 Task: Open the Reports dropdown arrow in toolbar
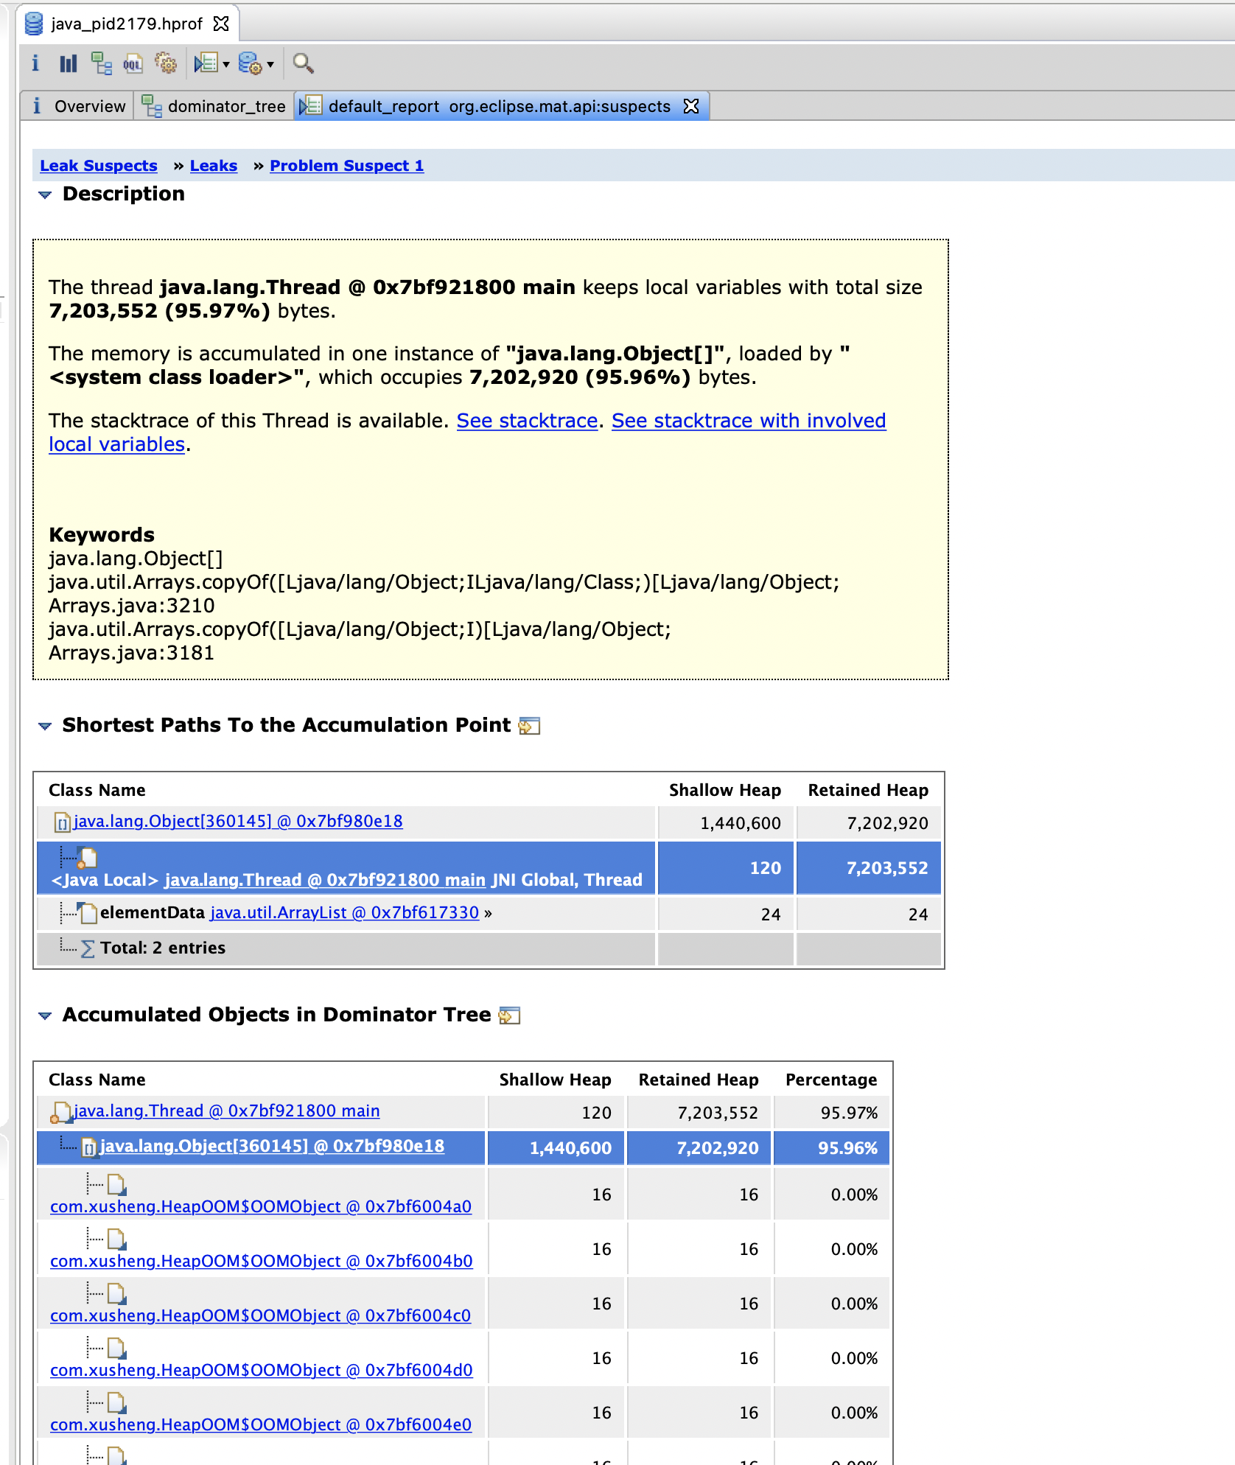226,65
